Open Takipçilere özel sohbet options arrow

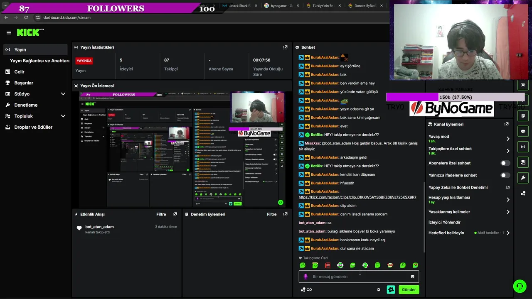[x=508, y=151]
